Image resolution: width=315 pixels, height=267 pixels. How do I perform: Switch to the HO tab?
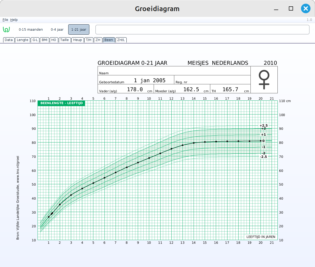(x=54, y=40)
